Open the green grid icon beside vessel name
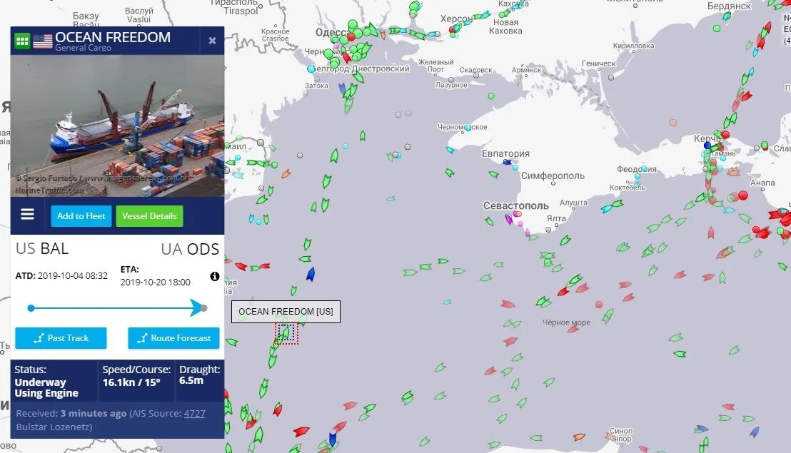 [x=22, y=41]
